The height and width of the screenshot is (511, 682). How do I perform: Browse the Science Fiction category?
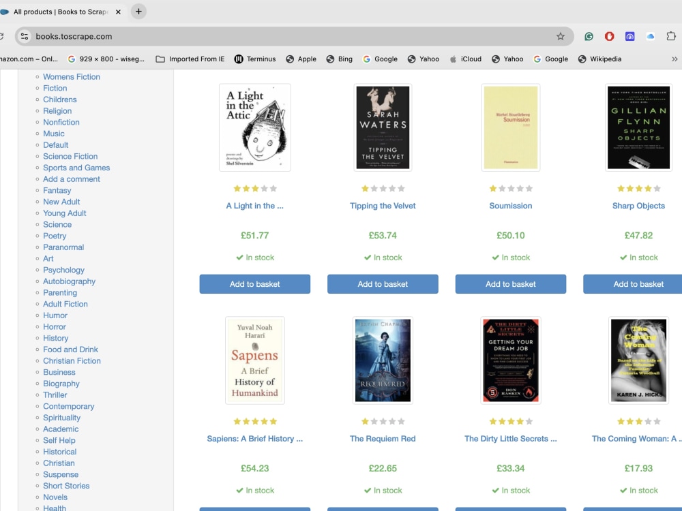click(x=70, y=157)
